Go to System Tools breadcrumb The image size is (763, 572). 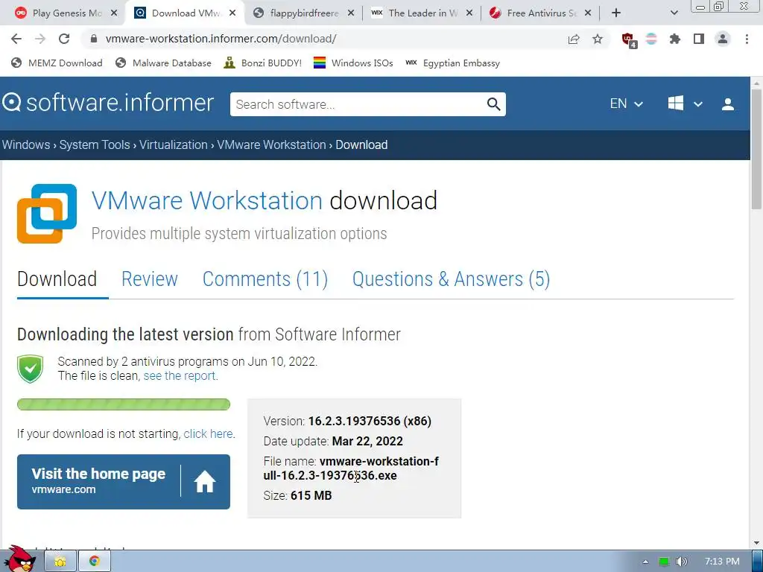click(x=95, y=145)
